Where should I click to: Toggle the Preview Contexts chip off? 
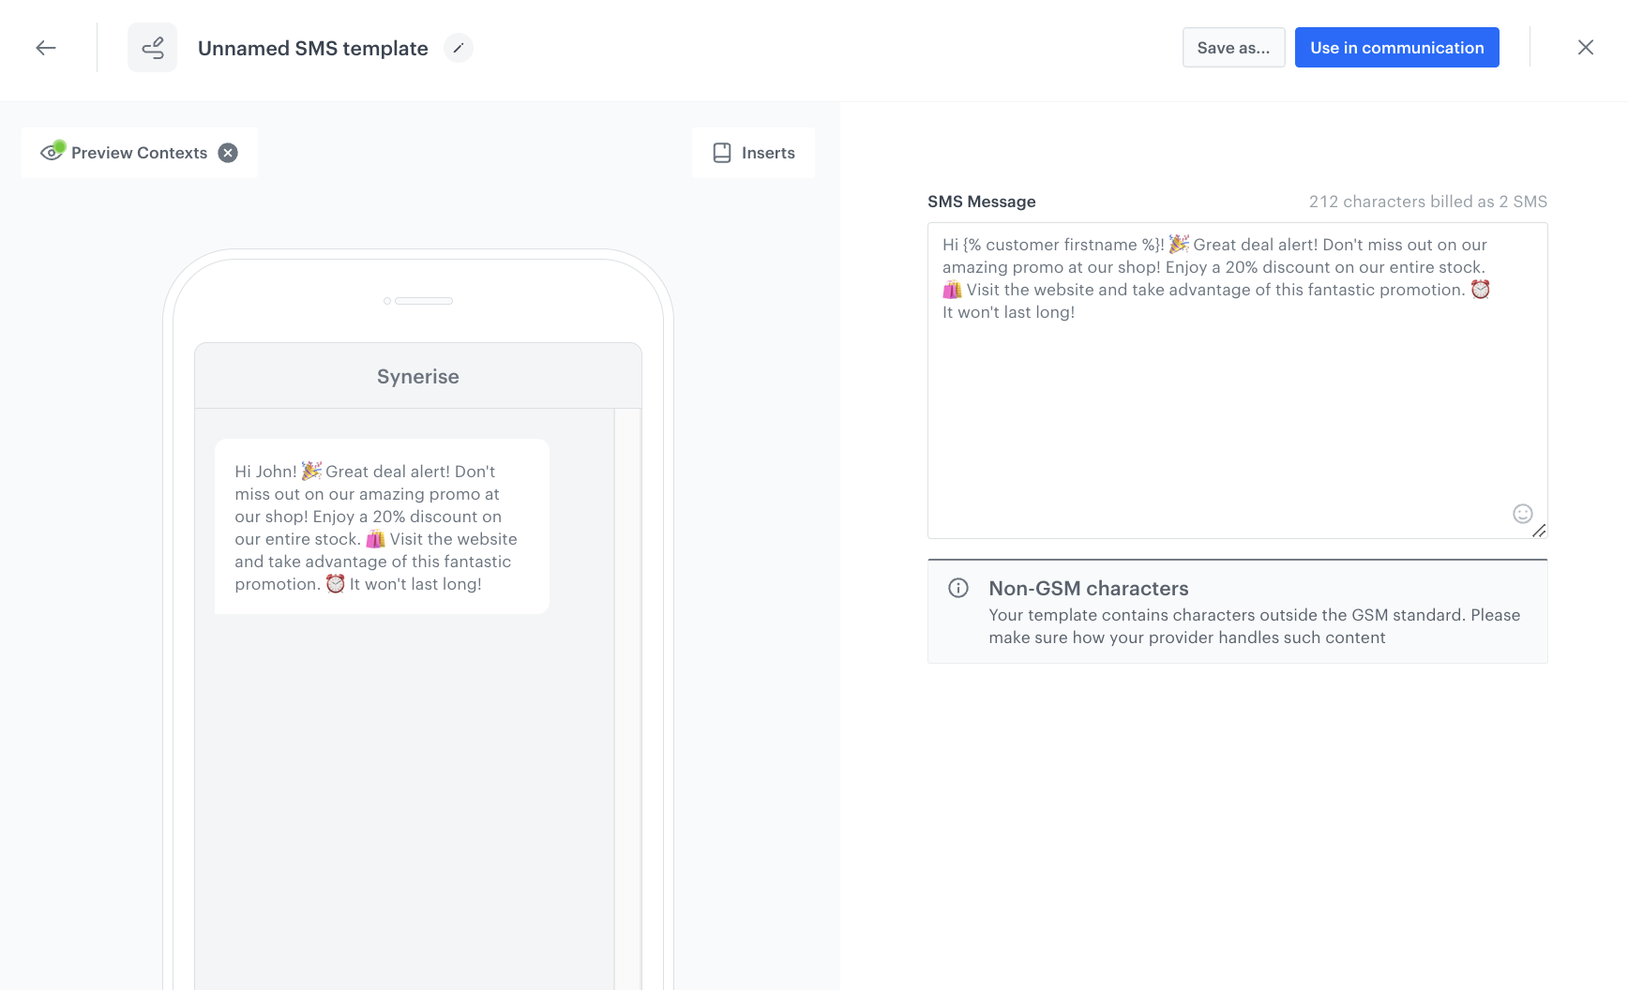(x=139, y=152)
